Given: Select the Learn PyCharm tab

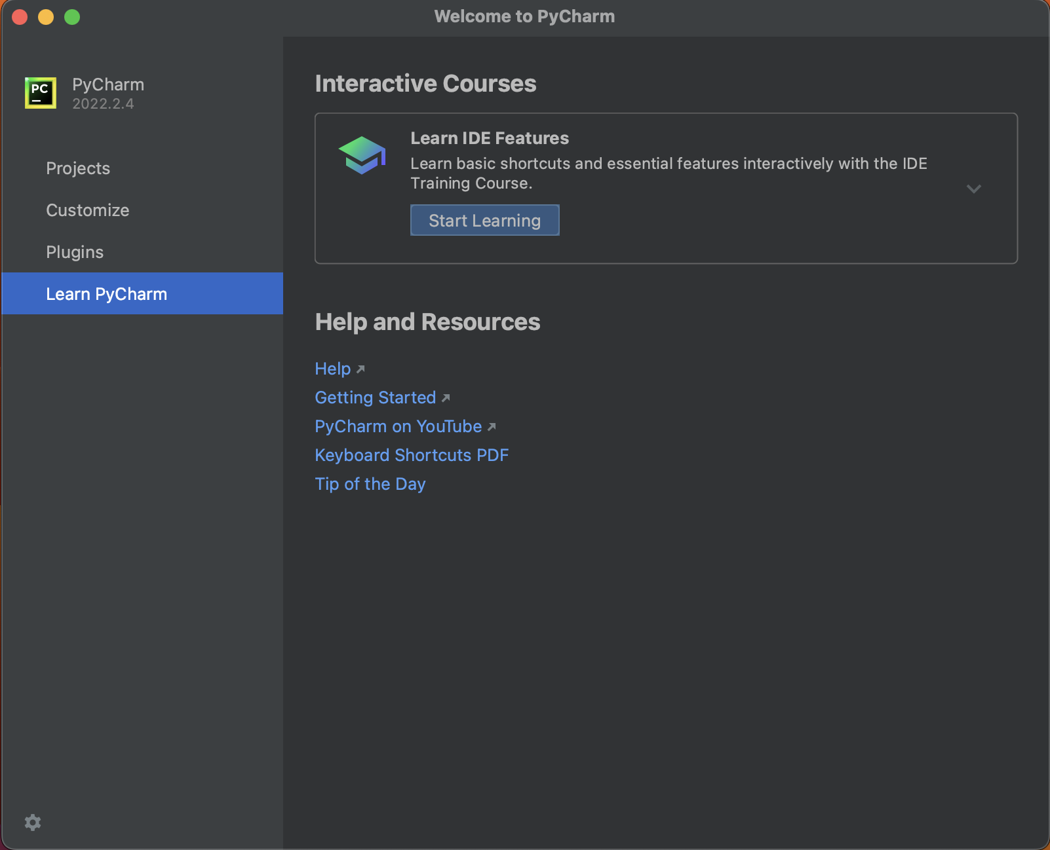Looking at the screenshot, I should click(x=142, y=293).
